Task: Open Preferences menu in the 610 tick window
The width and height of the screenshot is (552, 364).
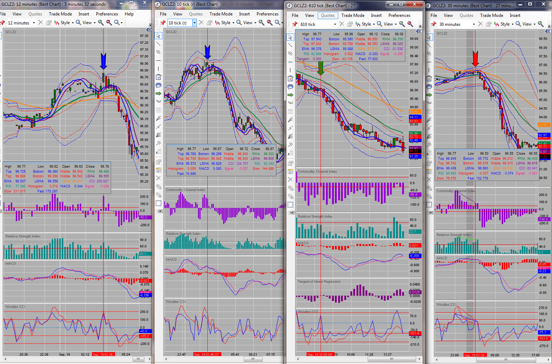Action: click(399, 15)
